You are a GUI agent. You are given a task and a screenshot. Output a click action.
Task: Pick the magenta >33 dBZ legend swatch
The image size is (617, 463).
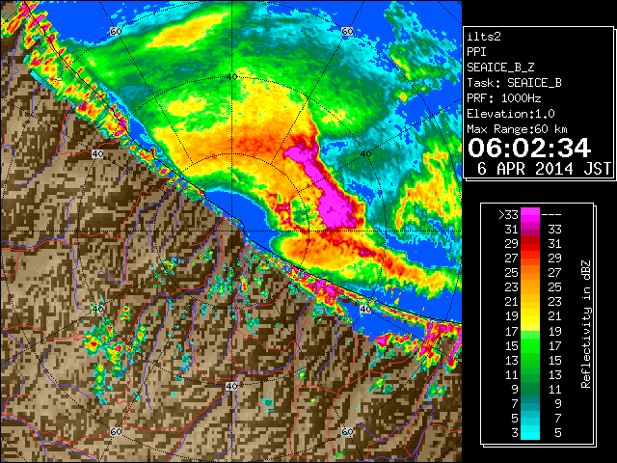click(x=530, y=215)
